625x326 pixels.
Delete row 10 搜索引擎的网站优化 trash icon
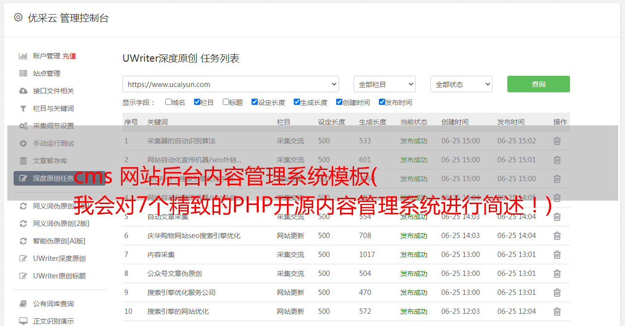[x=557, y=311]
